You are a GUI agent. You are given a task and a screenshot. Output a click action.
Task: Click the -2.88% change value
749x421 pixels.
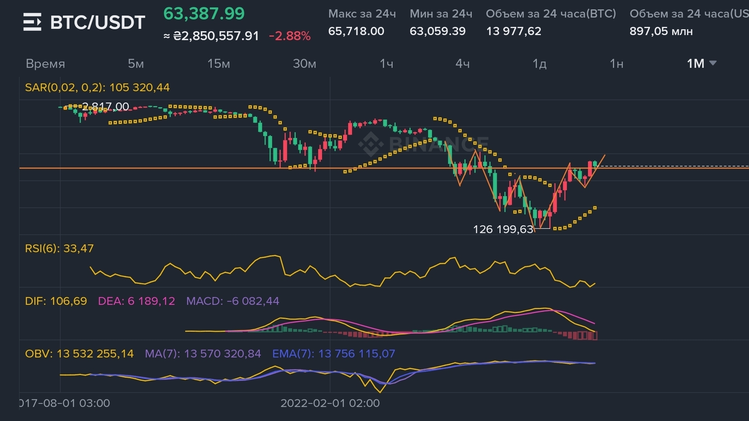pos(290,36)
